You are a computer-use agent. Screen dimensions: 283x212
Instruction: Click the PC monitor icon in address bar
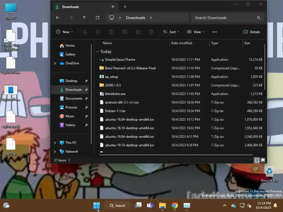pyautogui.click(x=112, y=18)
